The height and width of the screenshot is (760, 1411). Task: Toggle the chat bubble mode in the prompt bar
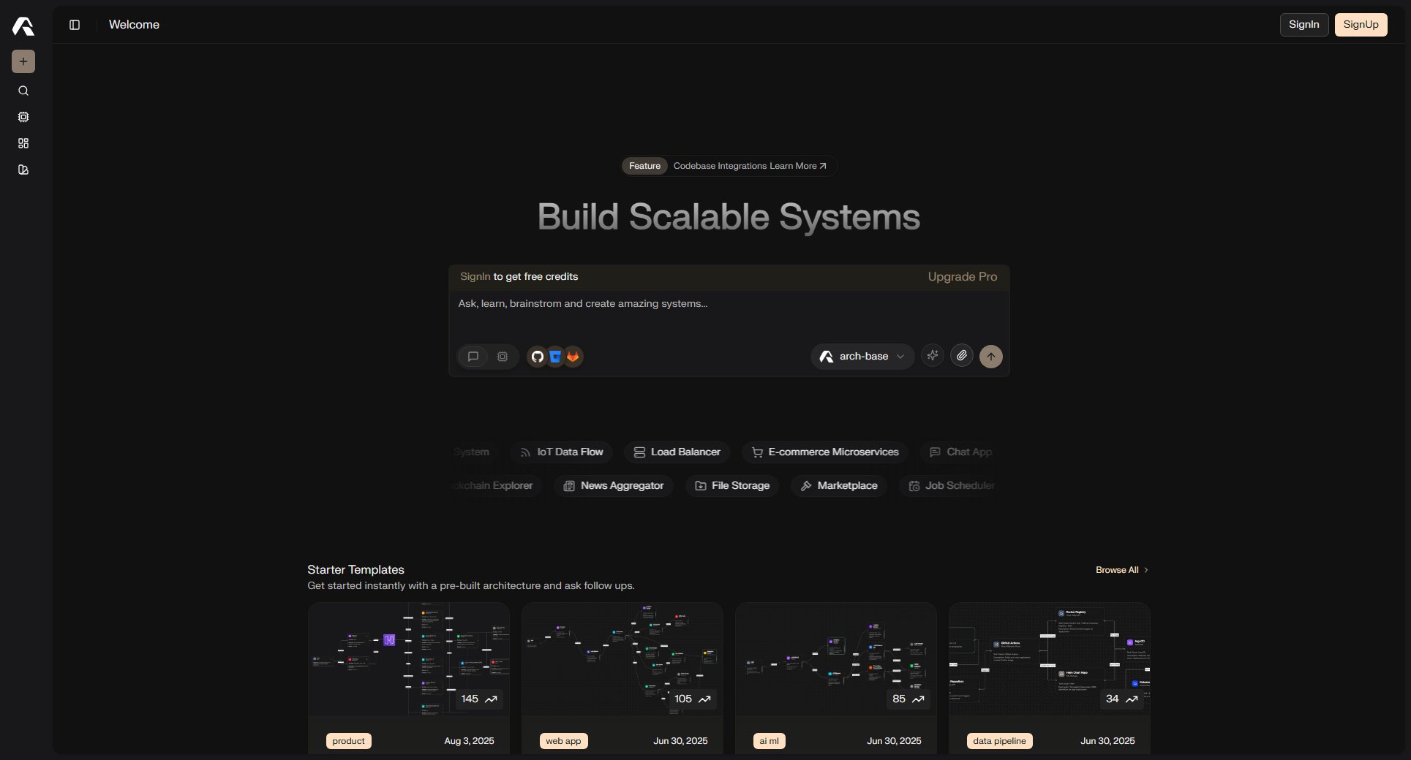pos(473,357)
